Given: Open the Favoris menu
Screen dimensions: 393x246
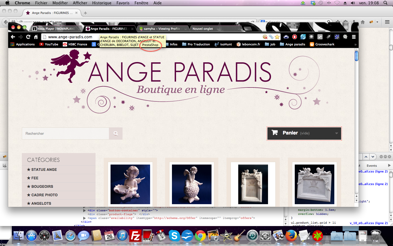Looking at the screenshot, I should click(123, 3).
